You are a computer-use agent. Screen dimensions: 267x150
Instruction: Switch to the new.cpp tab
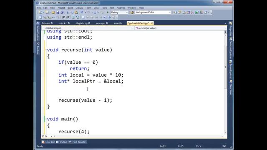(x=102, y=23)
